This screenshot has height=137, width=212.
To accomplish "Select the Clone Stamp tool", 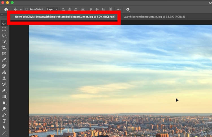I will [x=4, y=78].
